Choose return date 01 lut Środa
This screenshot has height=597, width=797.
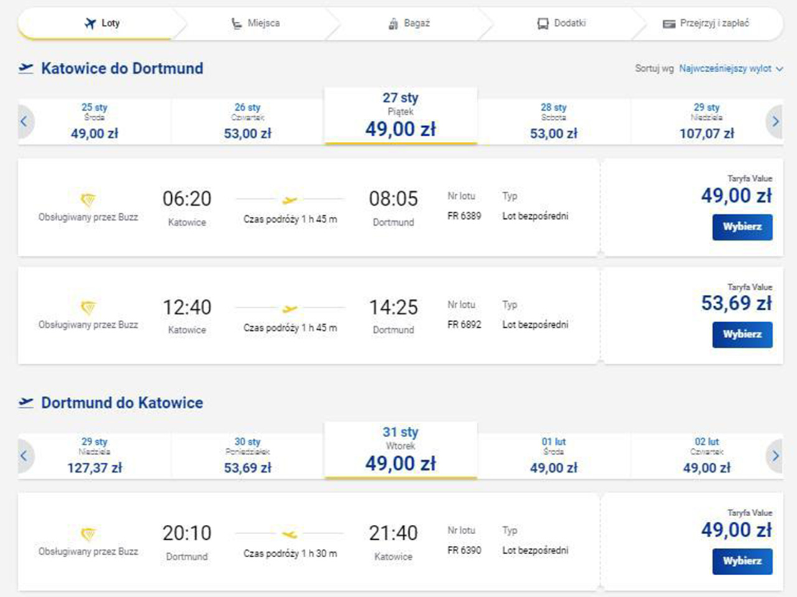(x=554, y=456)
